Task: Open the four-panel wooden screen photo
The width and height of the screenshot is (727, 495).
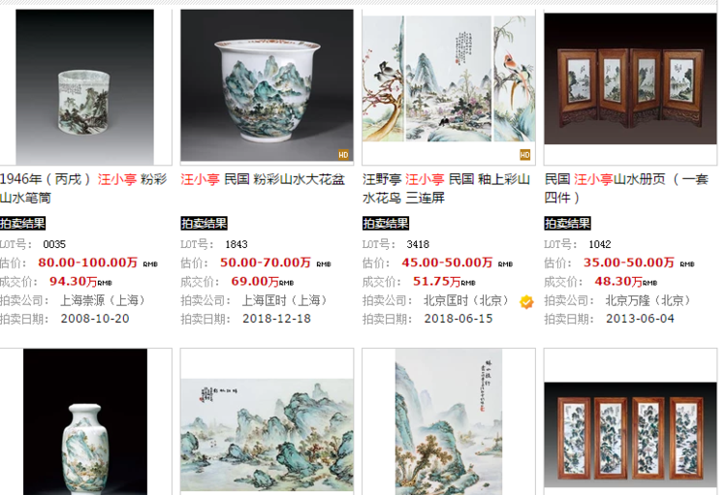Action: click(x=631, y=78)
